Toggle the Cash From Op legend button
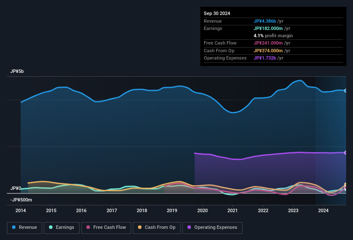The width and height of the screenshot is (353, 240). [x=157, y=228]
